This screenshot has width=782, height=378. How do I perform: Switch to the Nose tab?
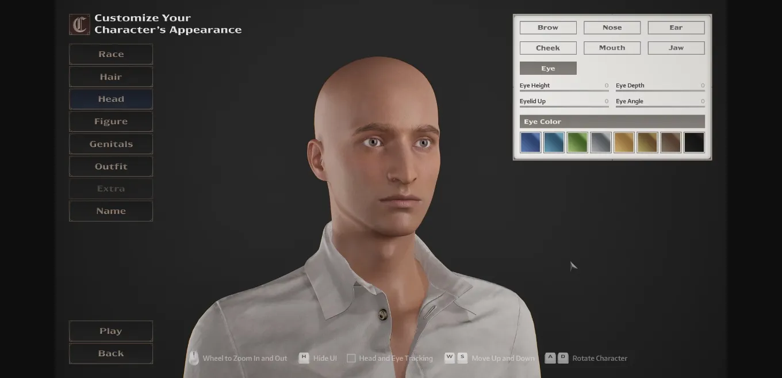click(612, 28)
